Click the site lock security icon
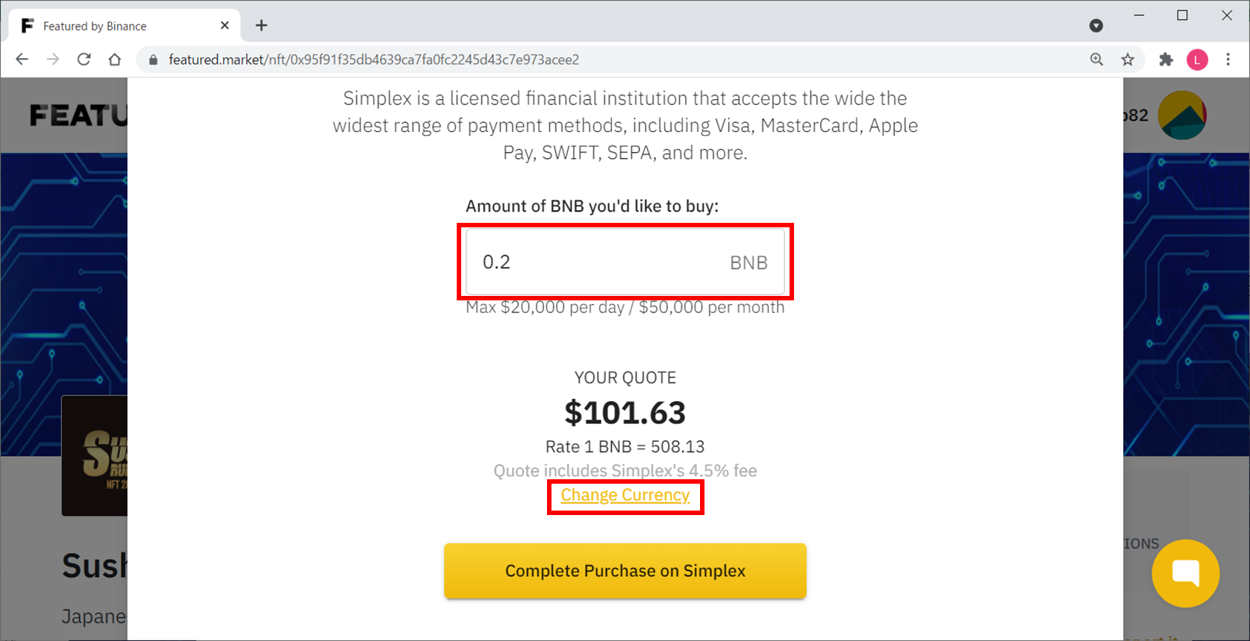1250x641 pixels. [x=154, y=60]
